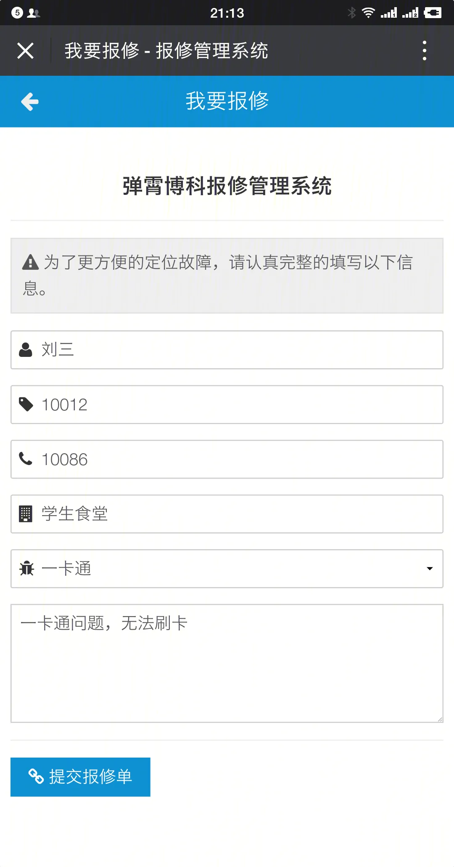Tap the Wi-Fi icon in status bar
Image resolution: width=454 pixels, height=867 pixels.
coord(368,13)
